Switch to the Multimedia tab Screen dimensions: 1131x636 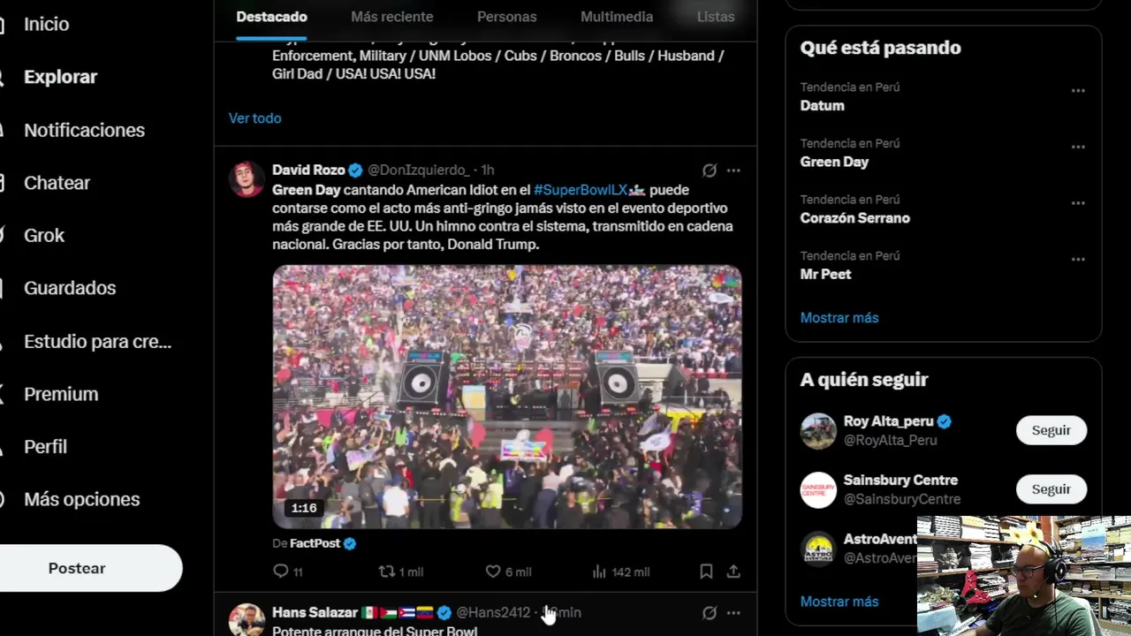coord(617,17)
